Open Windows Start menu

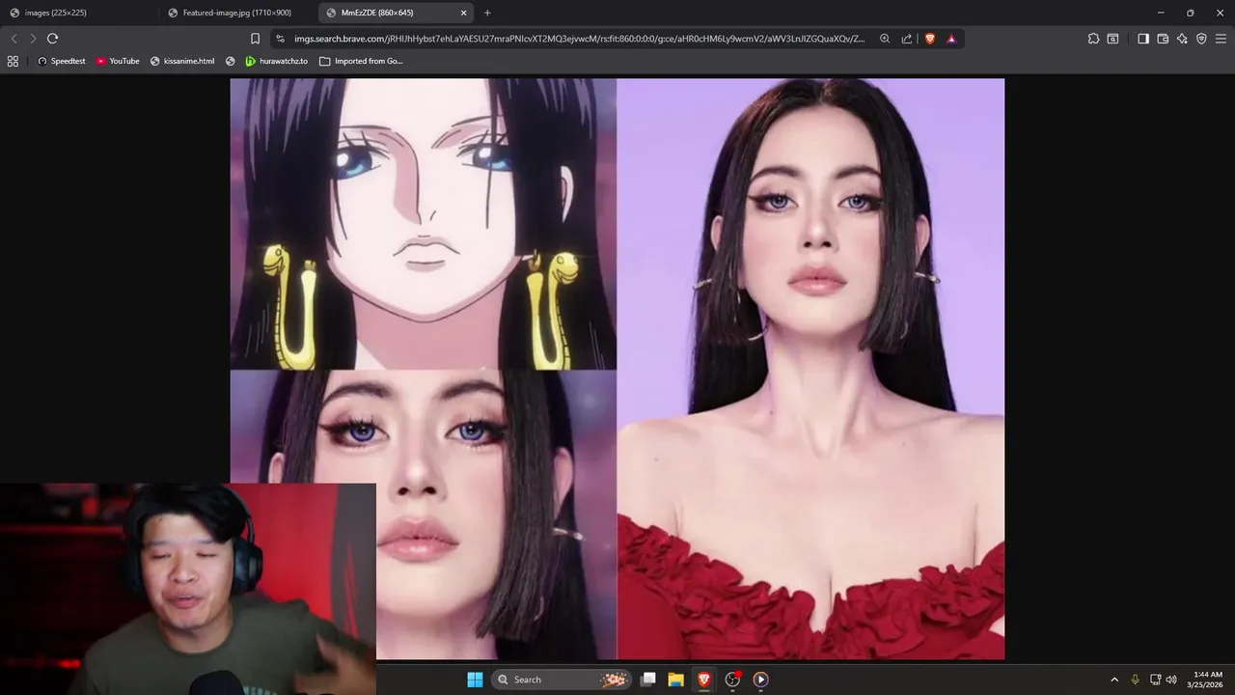pyautogui.click(x=475, y=680)
